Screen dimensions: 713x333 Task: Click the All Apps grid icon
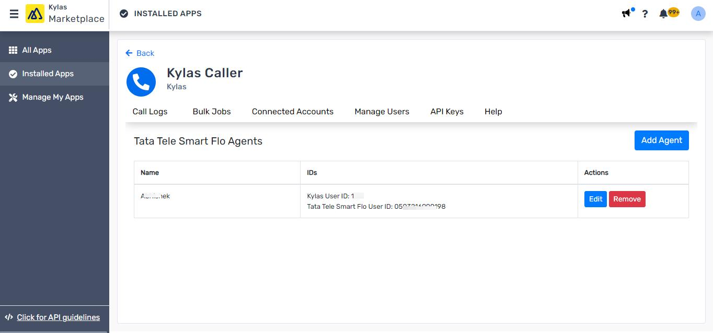click(13, 50)
